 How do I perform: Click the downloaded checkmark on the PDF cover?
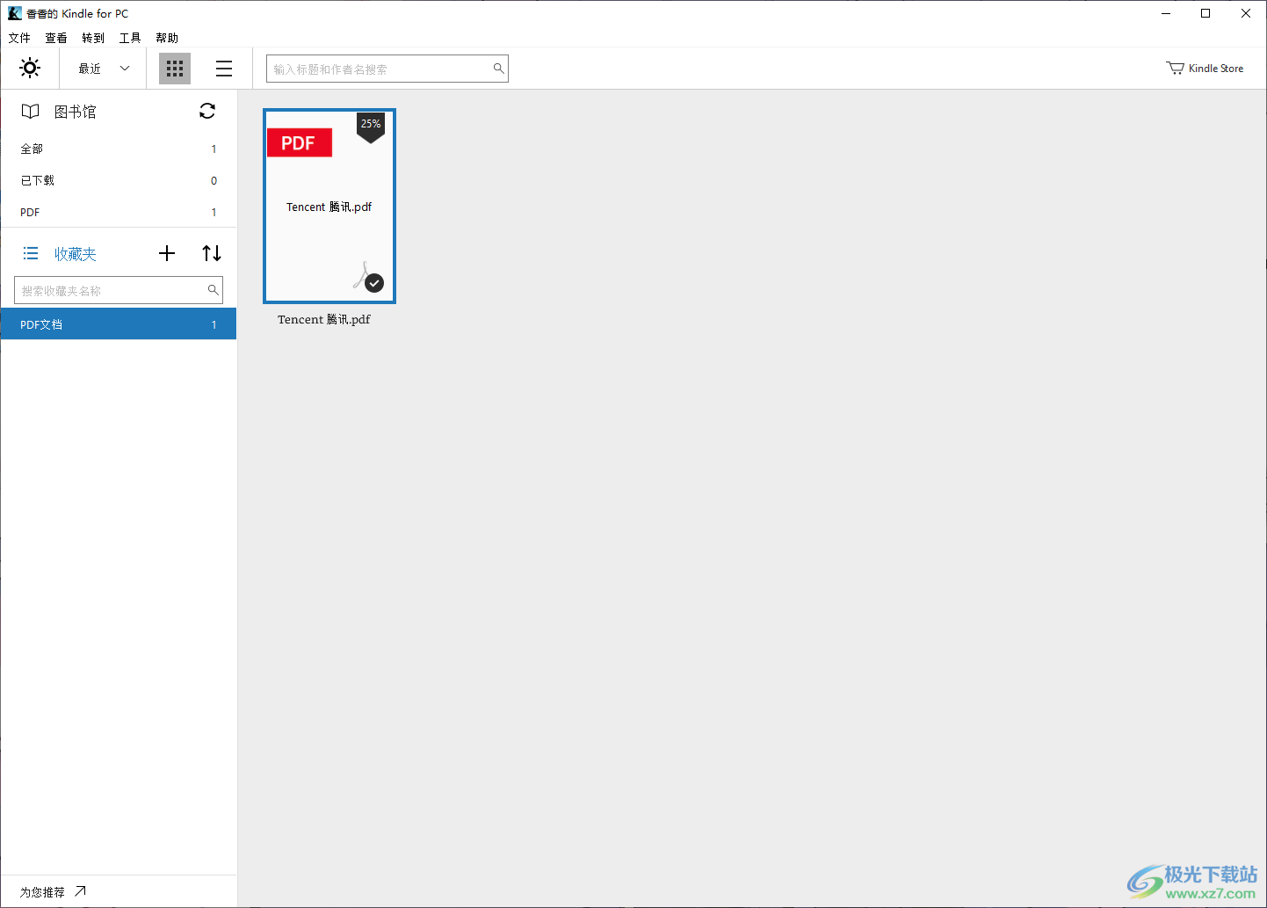(374, 283)
